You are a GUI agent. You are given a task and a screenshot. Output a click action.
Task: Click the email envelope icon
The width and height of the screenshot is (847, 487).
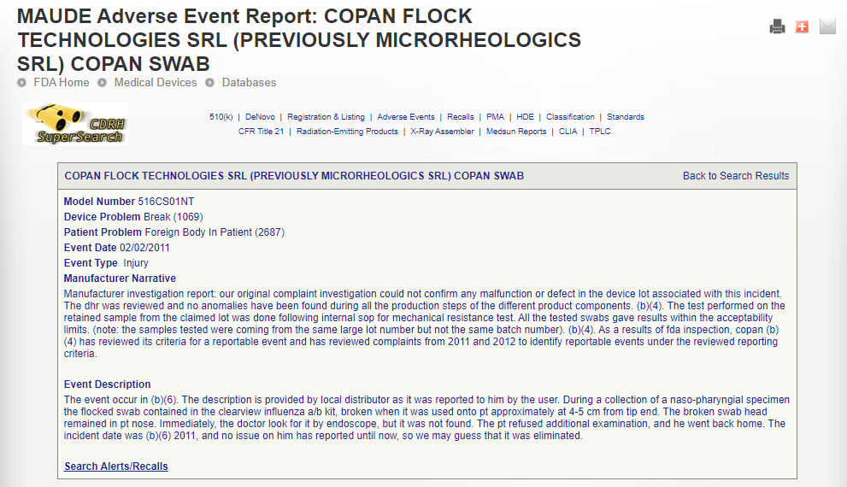827,26
